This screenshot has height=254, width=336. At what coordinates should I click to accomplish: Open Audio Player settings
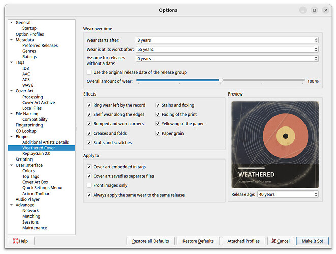27,199
